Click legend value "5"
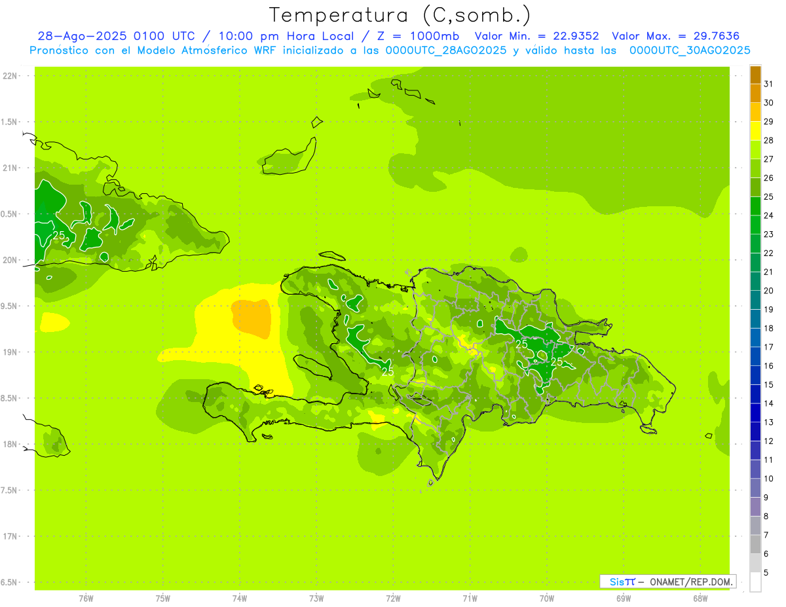The width and height of the screenshot is (786, 607). (766, 573)
